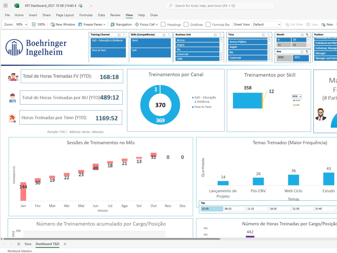The height and width of the screenshot is (253, 337).
Task: Select Acesso Público in Time slicer
Action: (248, 42)
